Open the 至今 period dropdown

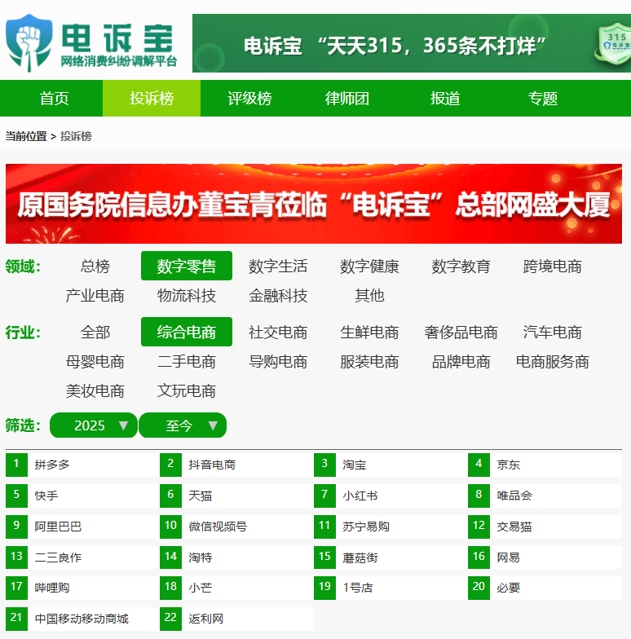click(183, 425)
